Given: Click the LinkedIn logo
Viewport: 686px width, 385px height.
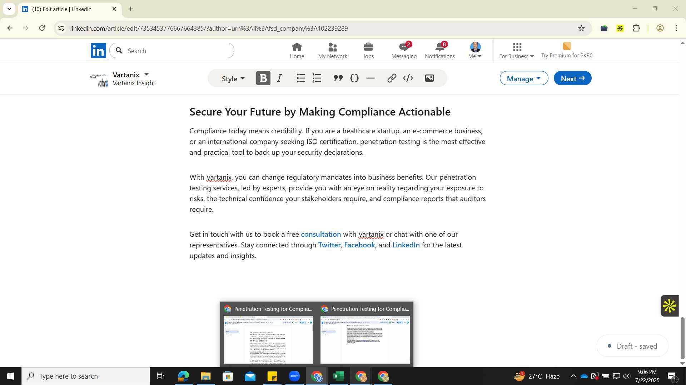Looking at the screenshot, I should point(98,50).
